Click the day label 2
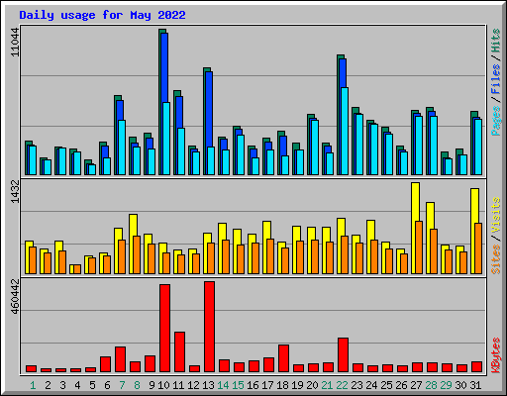 pos(48,385)
